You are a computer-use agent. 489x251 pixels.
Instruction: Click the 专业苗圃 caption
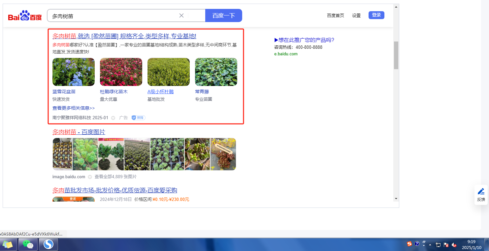pos(204,99)
